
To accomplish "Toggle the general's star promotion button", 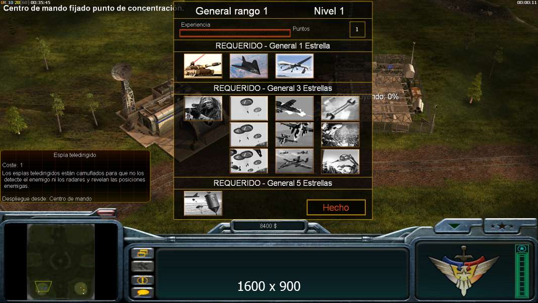I will [502, 226].
